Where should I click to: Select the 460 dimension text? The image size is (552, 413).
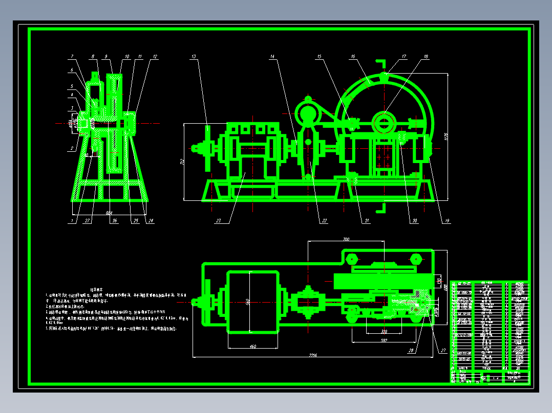(253, 346)
